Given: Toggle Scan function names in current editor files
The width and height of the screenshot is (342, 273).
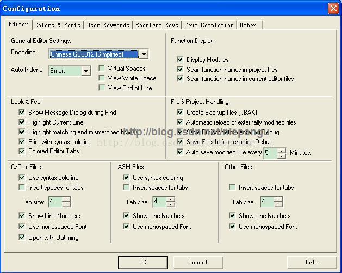Looking at the screenshot, I should coord(180,78).
